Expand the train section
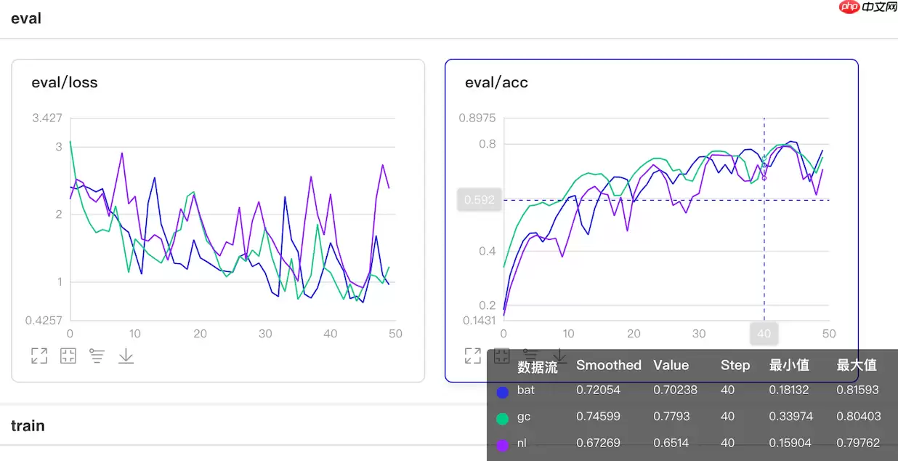Viewport: 898px width, 461px height. pyautogui.click(x=28, y=425)
